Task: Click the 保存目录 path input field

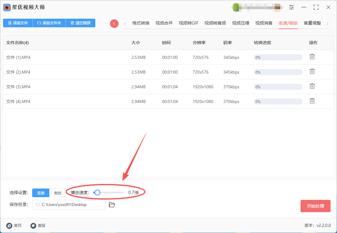Action: pyautogui.click(x=69, y=205)
